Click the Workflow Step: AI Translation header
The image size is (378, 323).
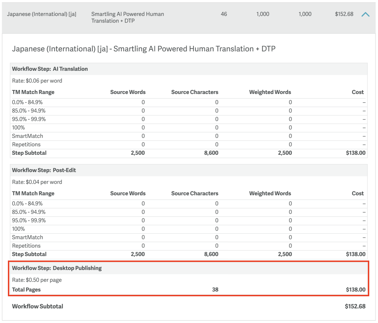point(50,69)
